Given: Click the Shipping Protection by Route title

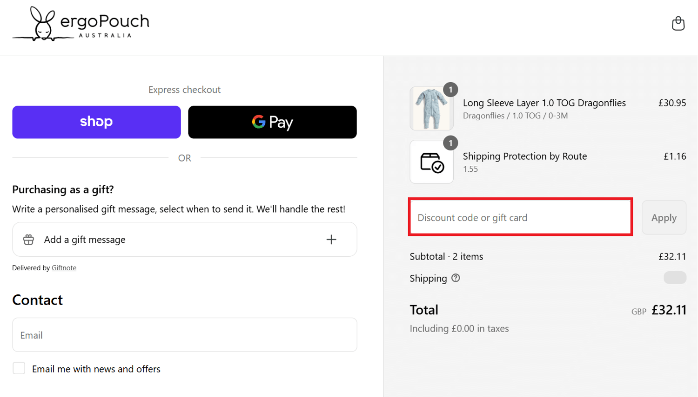Looking at the screenshot, I should [524, 156].
